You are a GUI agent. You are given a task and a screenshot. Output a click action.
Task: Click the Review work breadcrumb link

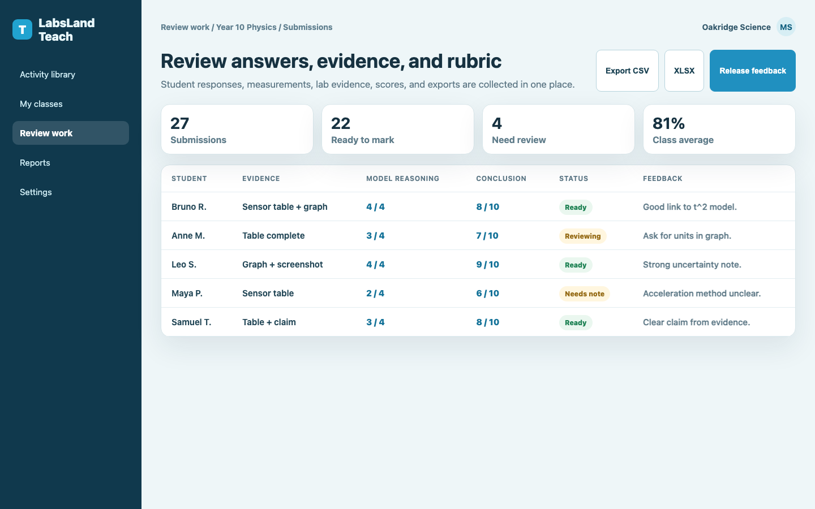[x=185, y=27]
